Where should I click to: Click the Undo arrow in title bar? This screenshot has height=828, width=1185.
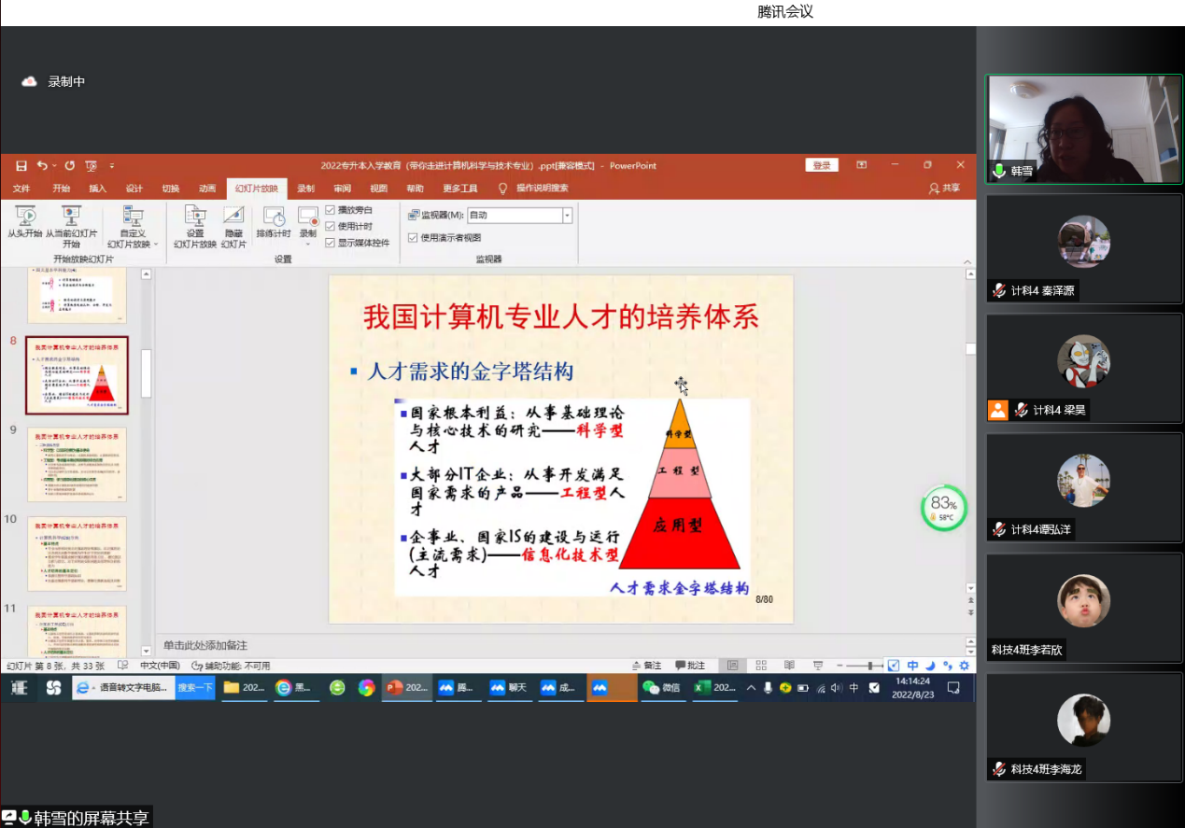pyautogui.click(x=42, y=166)
